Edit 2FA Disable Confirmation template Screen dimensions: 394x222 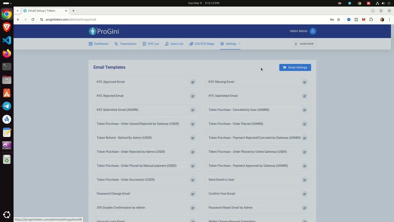coord(193,208)
